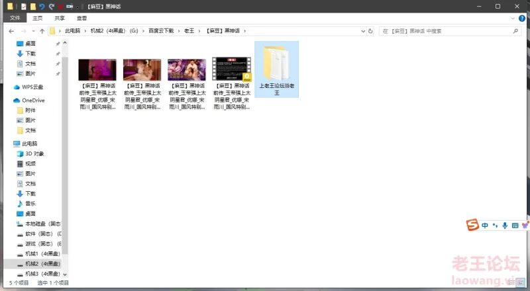Select 机械2 (4t黑盘) drive in the sidebar
530x291 pixels.
(x=42, y=264)
